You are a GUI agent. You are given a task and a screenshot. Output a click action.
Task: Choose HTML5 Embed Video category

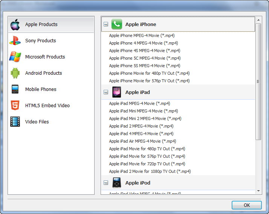[51, 105]
